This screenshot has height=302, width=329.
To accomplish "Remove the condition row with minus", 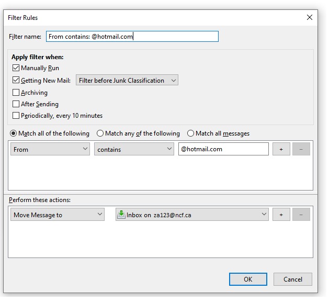I will [301, 149].
